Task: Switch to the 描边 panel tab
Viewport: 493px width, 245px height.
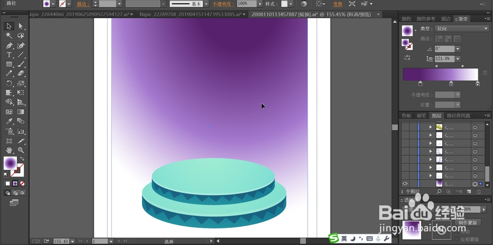Action: 446,19
